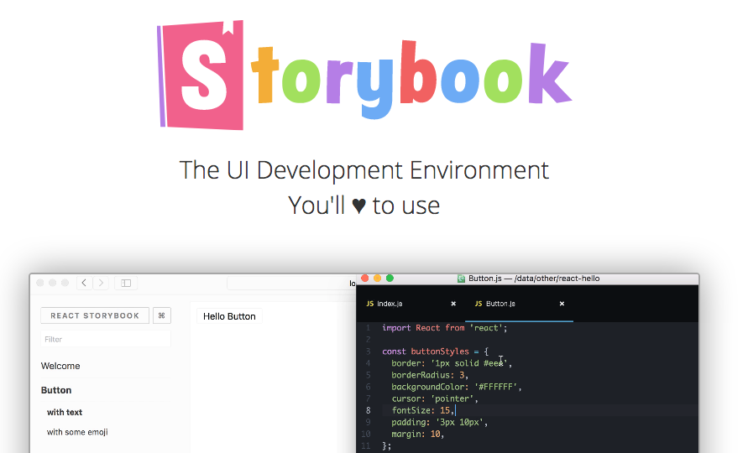Open the 'with text' story
748x453 pixels.
click(65, 412)
